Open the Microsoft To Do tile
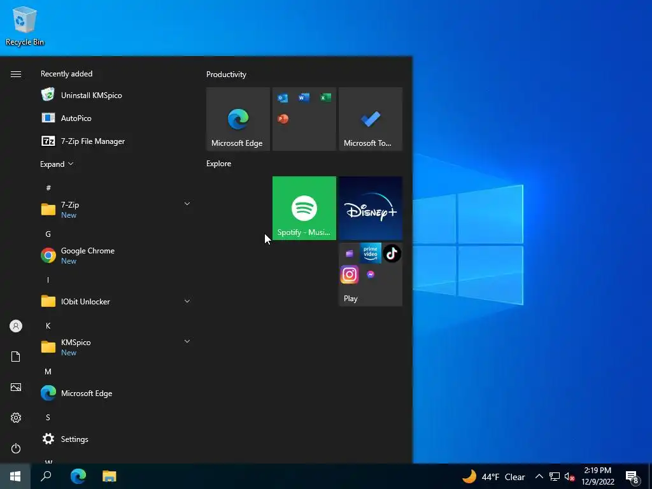 [371, 119]
